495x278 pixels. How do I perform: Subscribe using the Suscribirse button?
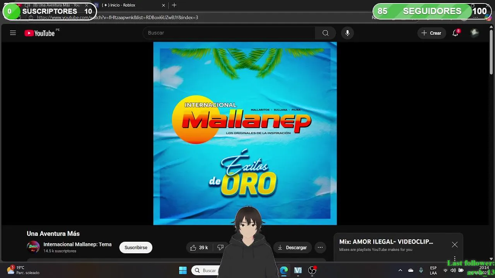[136, 247]
